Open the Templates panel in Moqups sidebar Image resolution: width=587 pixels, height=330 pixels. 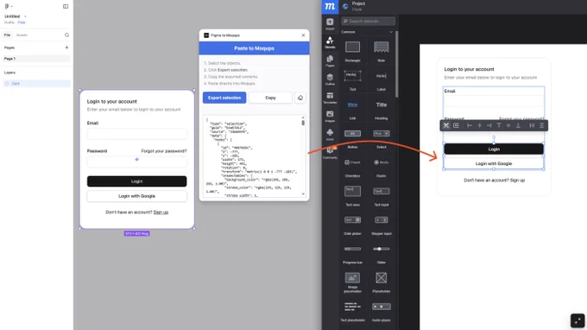click(x=330, y=98)
